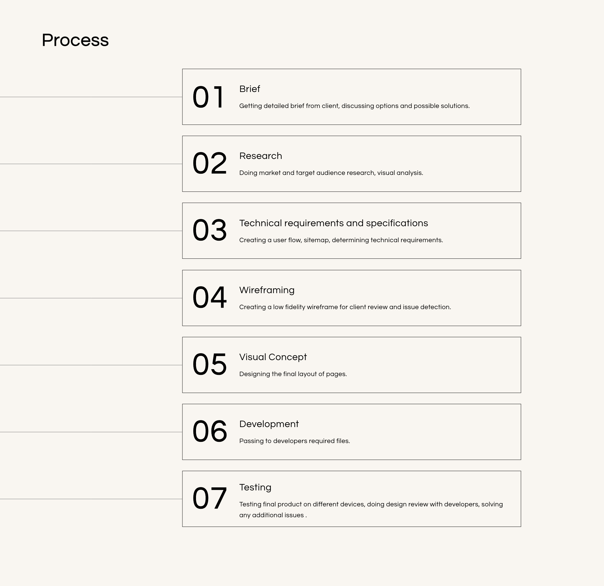The image size is (604, 586).
Task: Open the Development step title
Action: coord(269,424)
